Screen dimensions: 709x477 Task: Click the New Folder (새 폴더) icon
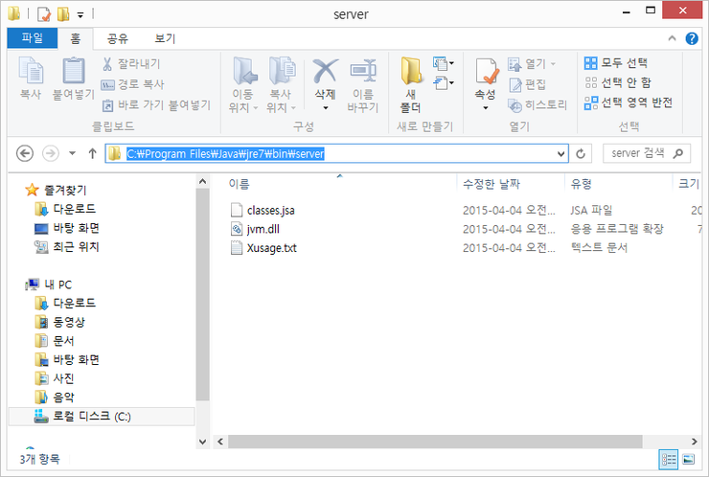(x=411, y=75)
